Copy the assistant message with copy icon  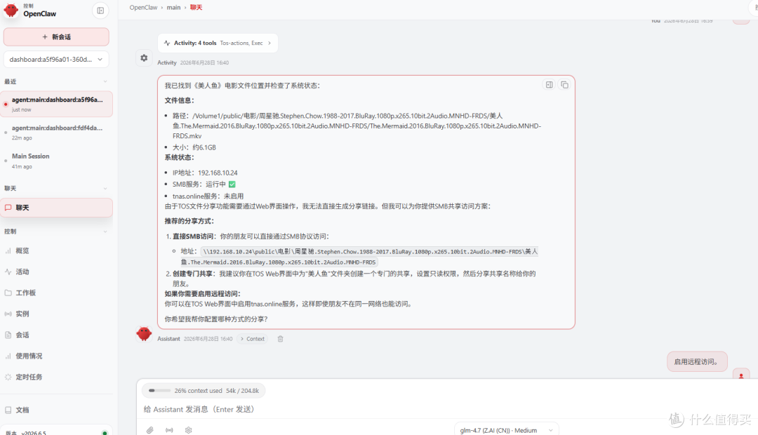pos(564,85)
